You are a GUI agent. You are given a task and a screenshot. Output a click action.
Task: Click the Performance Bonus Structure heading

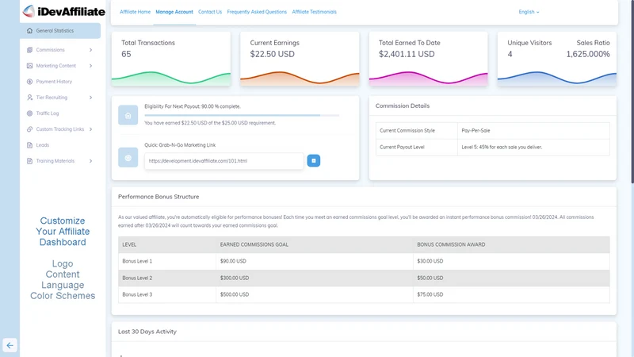[x=158, y=197]
